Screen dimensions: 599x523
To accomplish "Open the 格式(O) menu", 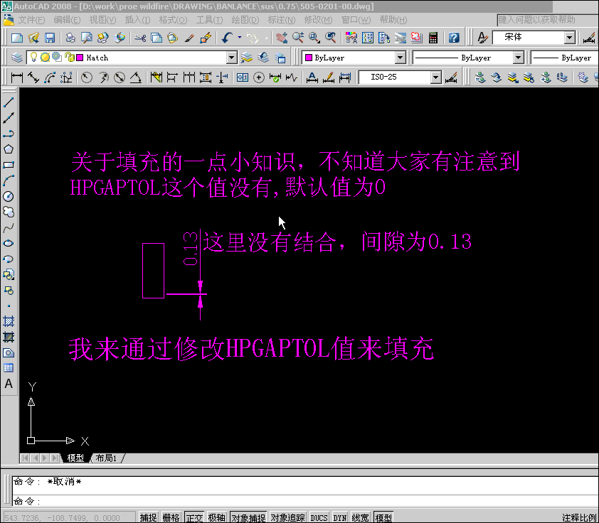I will (x=173, y=20).
